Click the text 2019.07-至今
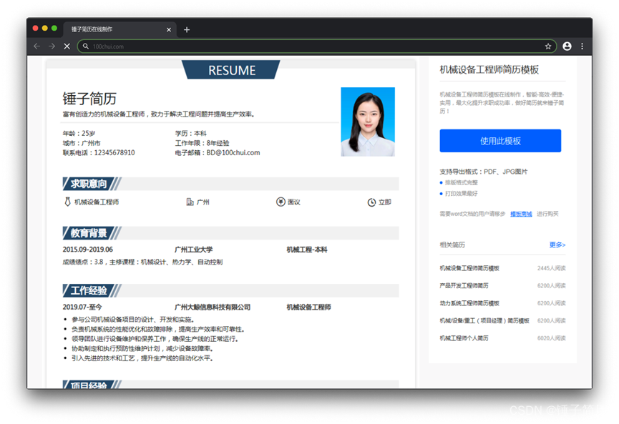This screenshot has height=424, width=619. click(x=82, y=307)
